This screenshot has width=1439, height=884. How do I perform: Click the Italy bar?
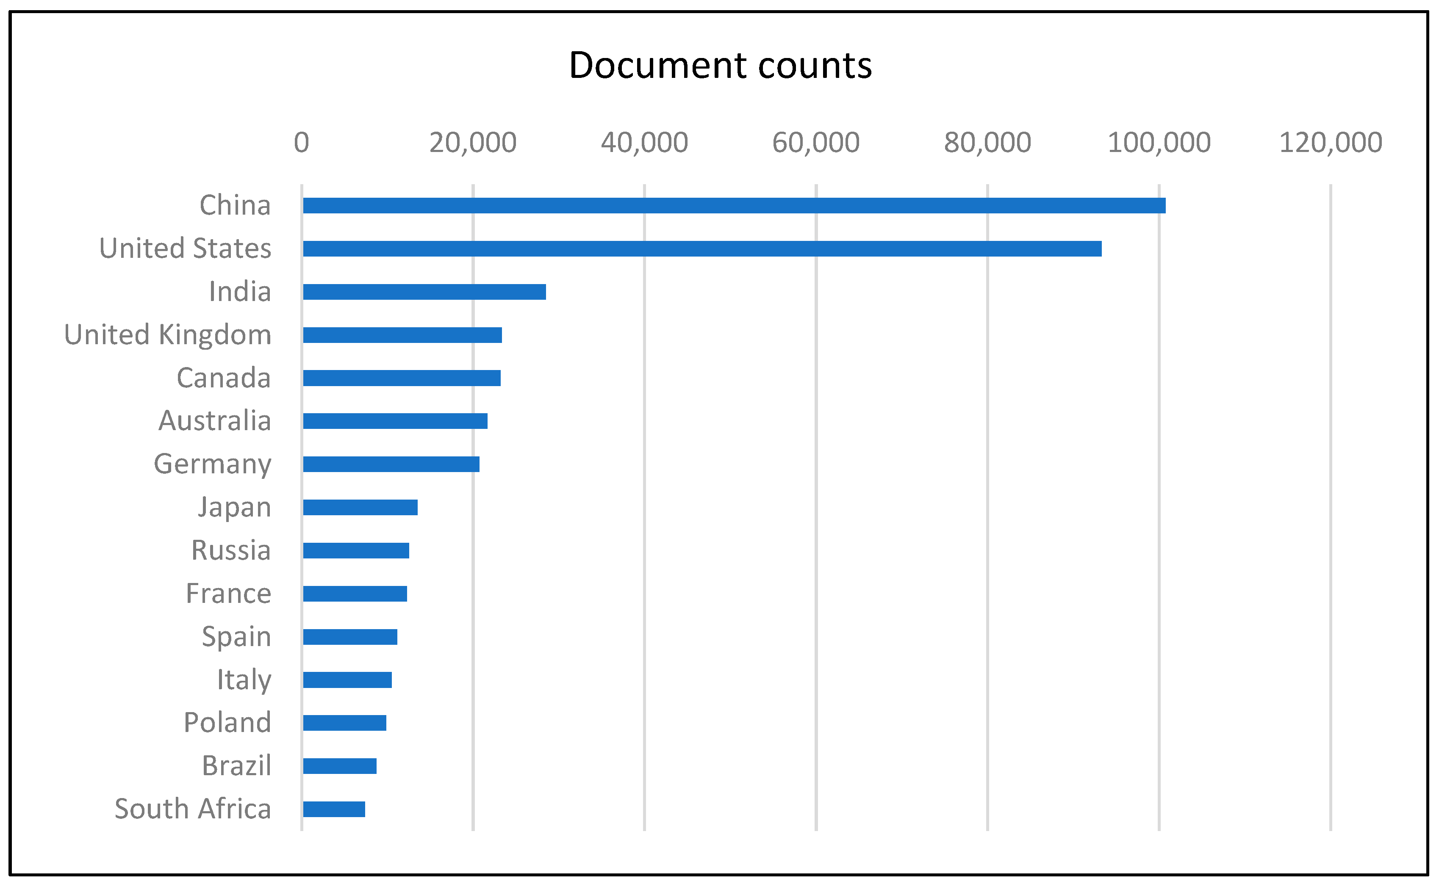pyautogui.click(x=347, y=680)
